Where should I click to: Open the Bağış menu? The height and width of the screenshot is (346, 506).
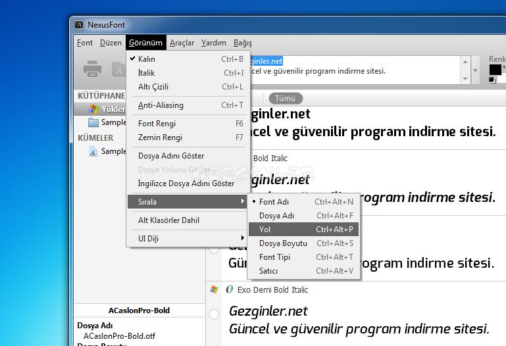point(243,43)
